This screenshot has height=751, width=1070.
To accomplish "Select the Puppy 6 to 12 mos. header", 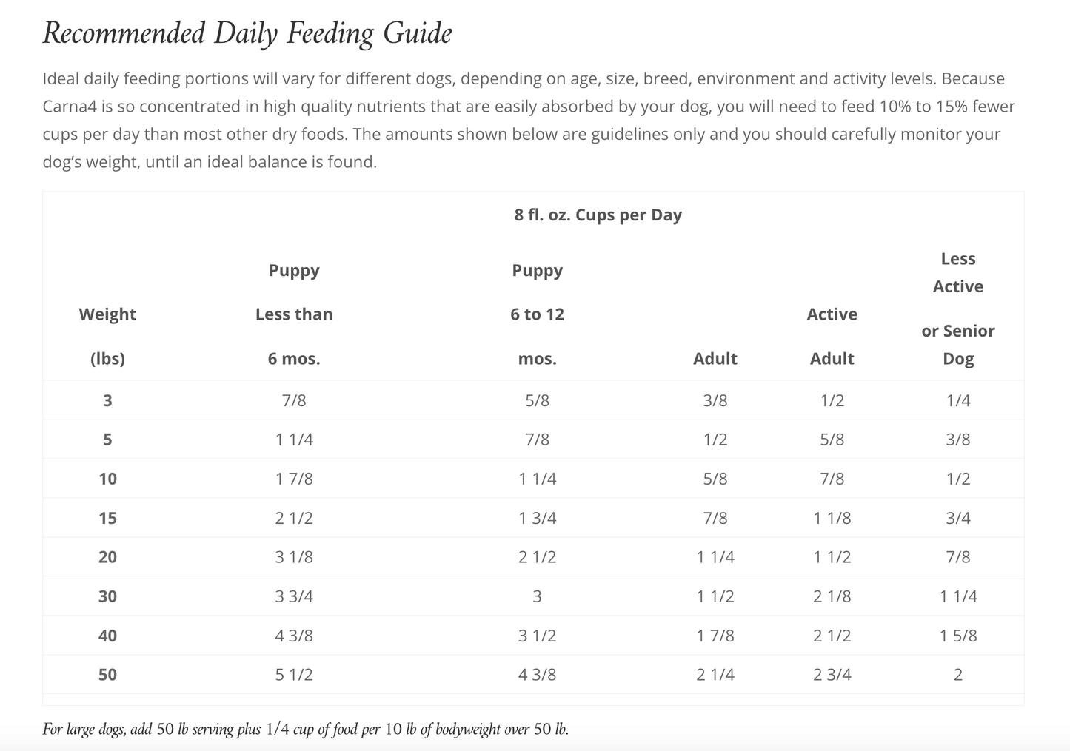I will click(537, 314).
